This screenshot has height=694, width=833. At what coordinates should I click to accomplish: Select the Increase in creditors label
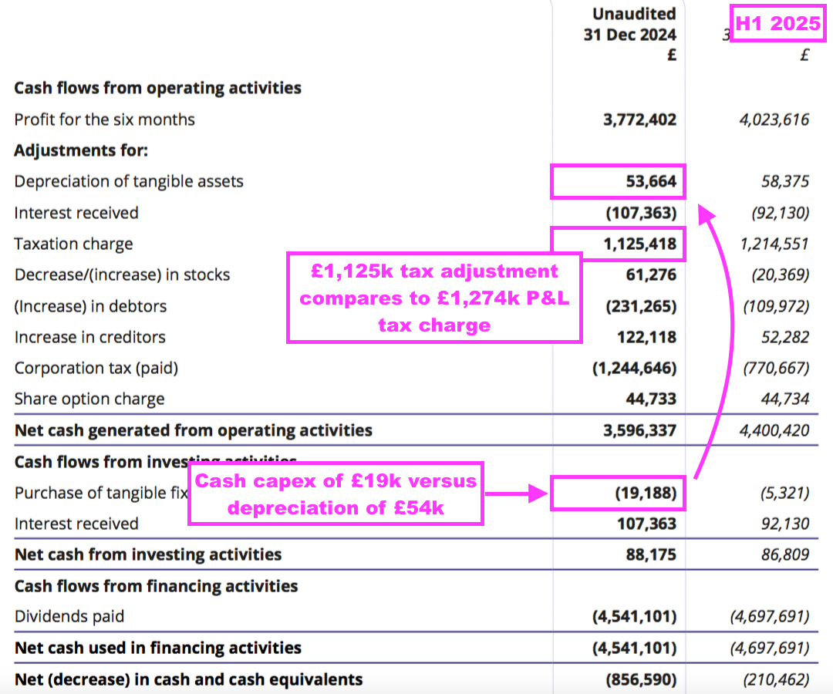[89, 337]
